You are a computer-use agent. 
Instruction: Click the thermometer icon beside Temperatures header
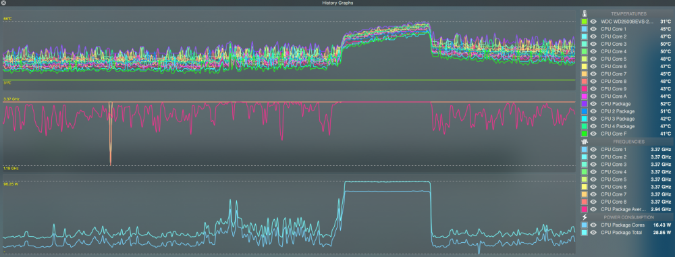(584, 13)
